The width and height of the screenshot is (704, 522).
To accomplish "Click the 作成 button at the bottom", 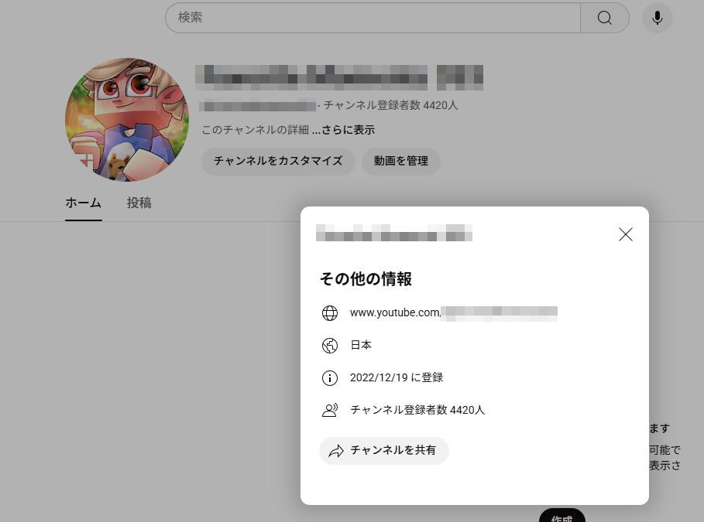I will pyautogui.click(x=561, y=517).
